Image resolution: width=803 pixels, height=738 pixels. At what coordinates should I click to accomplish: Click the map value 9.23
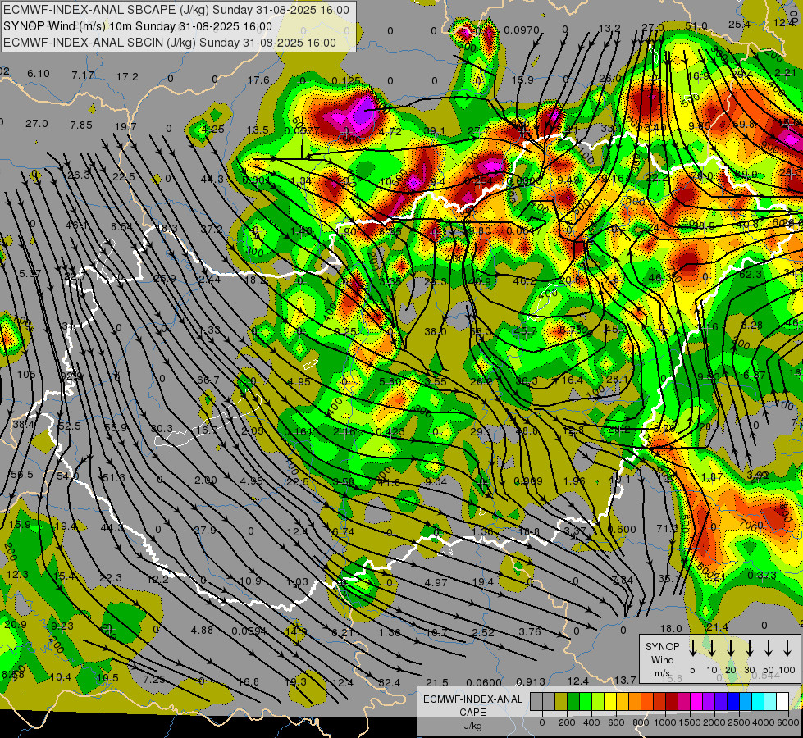(x=62, y=626)
